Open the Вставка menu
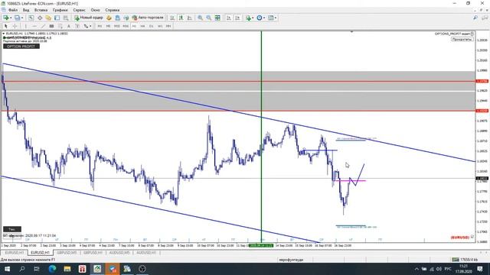Image resolution: width=490 pixels, height=275 pixels. coord(41,10)
